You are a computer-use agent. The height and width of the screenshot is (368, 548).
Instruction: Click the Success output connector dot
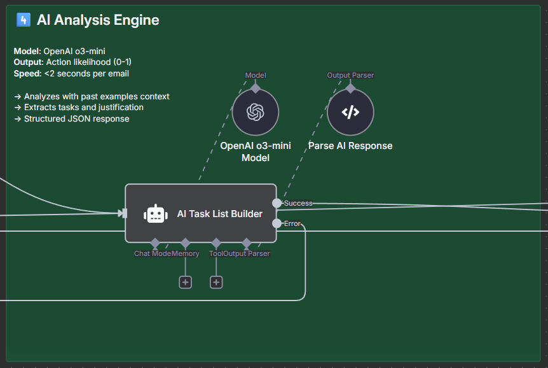(x=277, y=203)
